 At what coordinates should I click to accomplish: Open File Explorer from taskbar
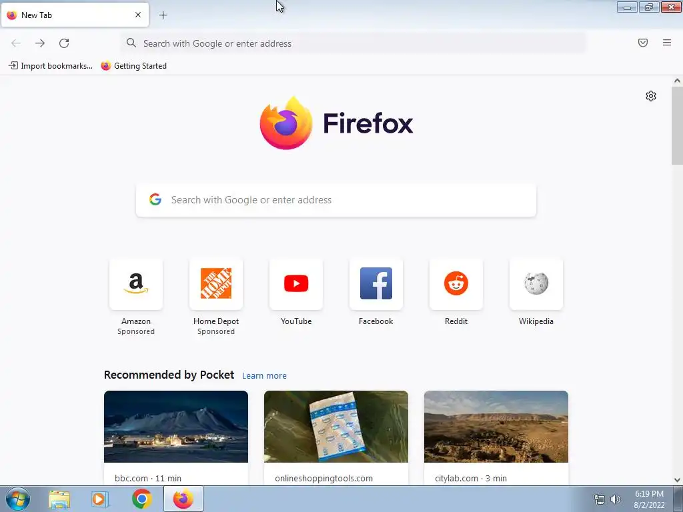[59, 499]
